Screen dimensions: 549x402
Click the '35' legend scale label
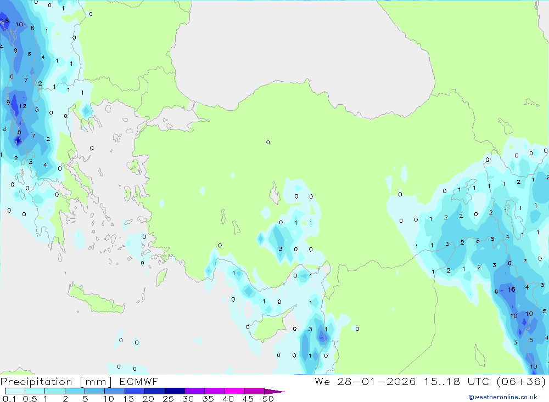point(208,399)
